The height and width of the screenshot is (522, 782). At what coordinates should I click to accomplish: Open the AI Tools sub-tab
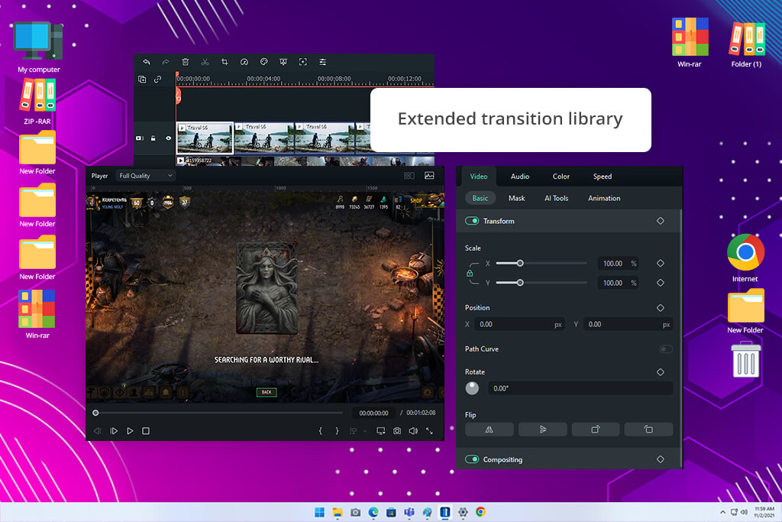(556, 198)
